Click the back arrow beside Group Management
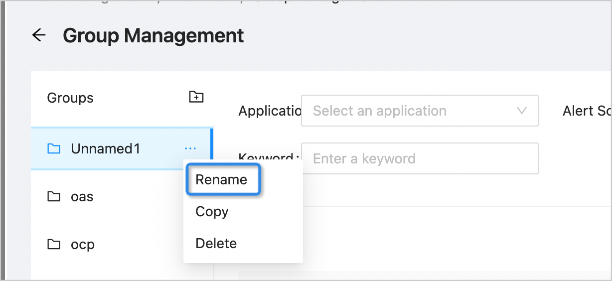 pos(39,35)
